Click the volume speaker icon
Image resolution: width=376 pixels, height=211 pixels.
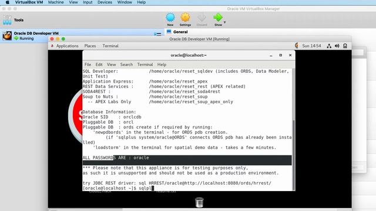337,46
